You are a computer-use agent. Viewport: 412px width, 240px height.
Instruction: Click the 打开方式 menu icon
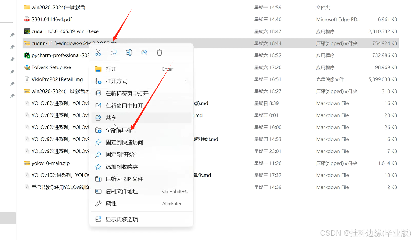coord(98,81)
